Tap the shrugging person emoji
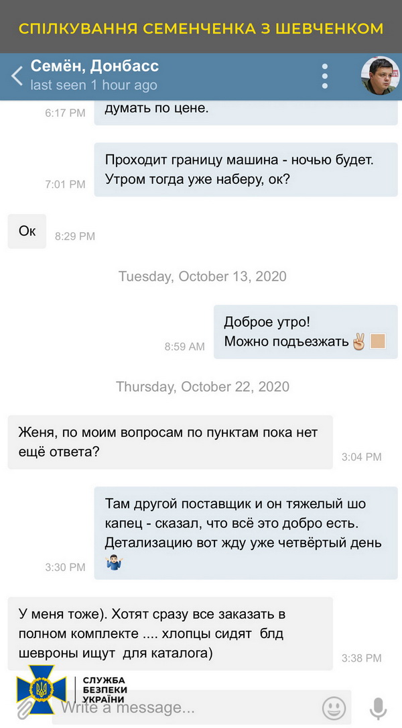This screenshot has height=728, width=402. pyautogui.click(x=113, y=562)
